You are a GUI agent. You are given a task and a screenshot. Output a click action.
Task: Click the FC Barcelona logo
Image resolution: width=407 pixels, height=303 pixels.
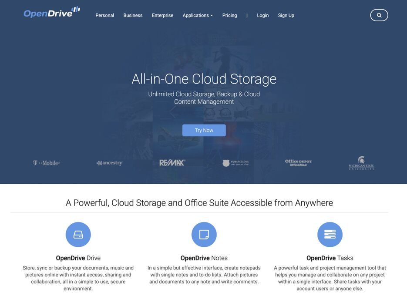(235, 163)
